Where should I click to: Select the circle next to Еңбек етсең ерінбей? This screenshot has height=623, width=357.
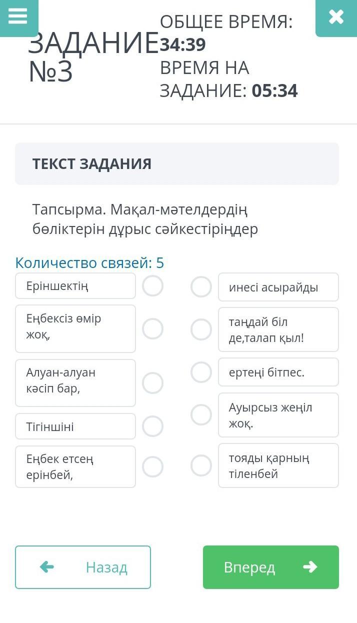pyautogui.click(x=152, y=466)
